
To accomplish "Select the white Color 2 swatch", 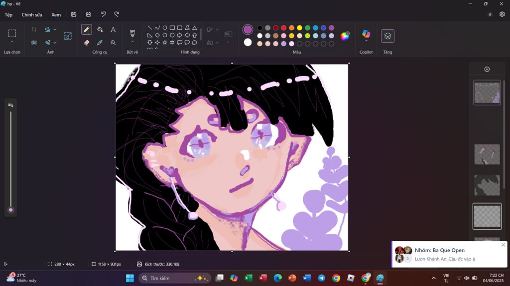I will point(248,43).
